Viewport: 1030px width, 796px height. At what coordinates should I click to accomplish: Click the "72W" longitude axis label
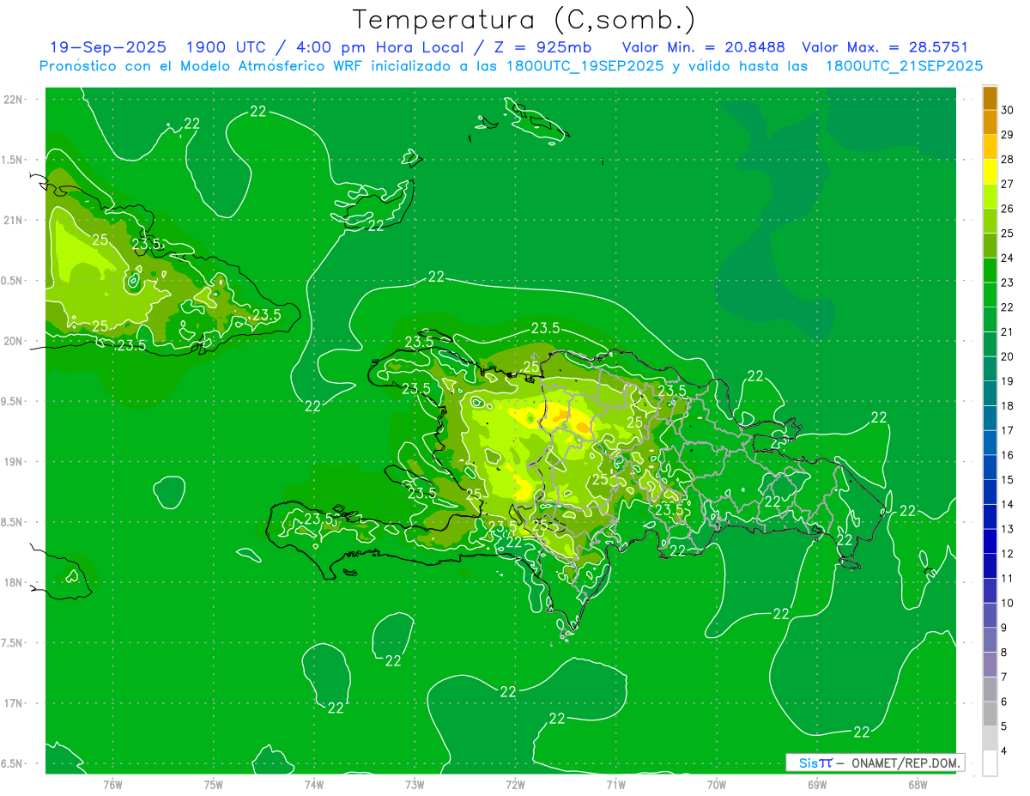pyautogui.click(x=515, y=784)
